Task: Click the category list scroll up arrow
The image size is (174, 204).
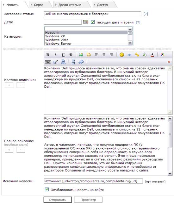Action: [x=130, y=29]
